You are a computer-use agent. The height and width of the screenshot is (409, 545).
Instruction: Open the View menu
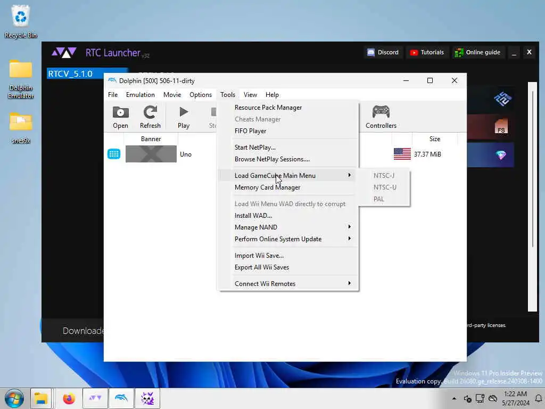point(250,95)
